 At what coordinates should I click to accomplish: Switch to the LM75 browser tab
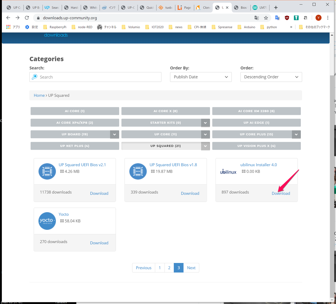click(260, 8)
